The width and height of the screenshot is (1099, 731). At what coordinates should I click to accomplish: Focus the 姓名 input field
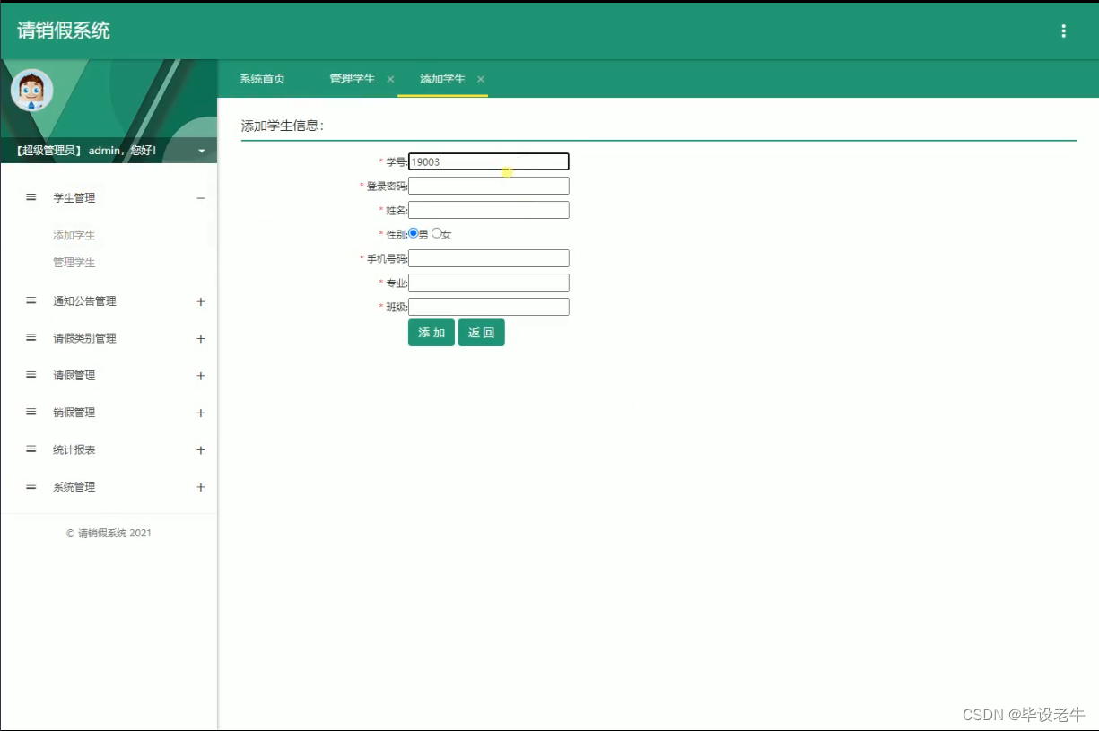489,210
